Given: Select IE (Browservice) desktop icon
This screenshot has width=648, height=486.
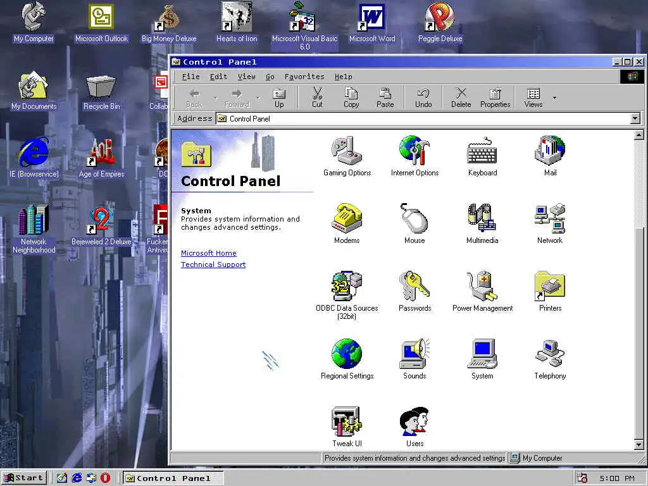Looking at the screenshot, I should [x=34, y=158].
